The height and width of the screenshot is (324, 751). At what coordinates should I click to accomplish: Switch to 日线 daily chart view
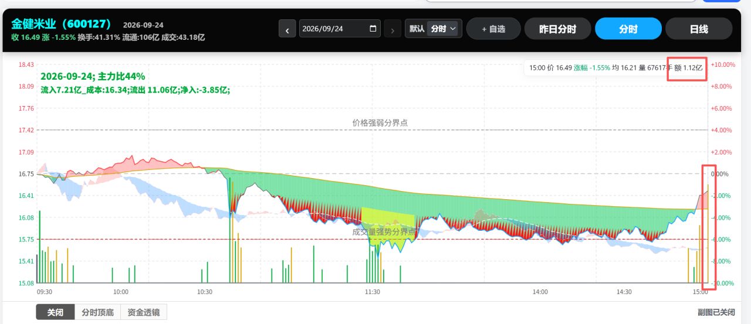click(x=699, y=29)
